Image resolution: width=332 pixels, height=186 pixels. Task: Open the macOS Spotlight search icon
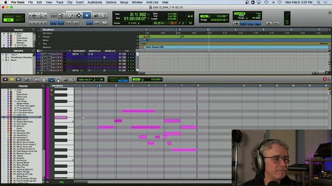click(x=319, y=2)
